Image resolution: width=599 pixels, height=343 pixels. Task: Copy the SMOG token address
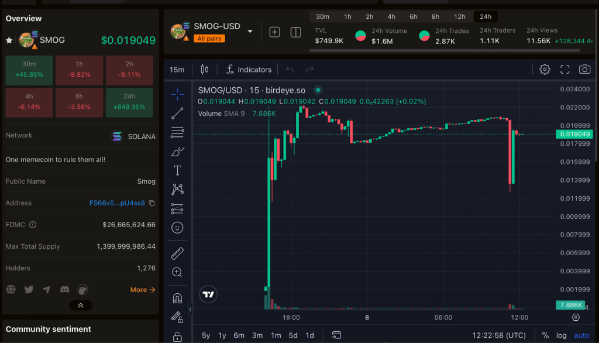pos(152,203)
